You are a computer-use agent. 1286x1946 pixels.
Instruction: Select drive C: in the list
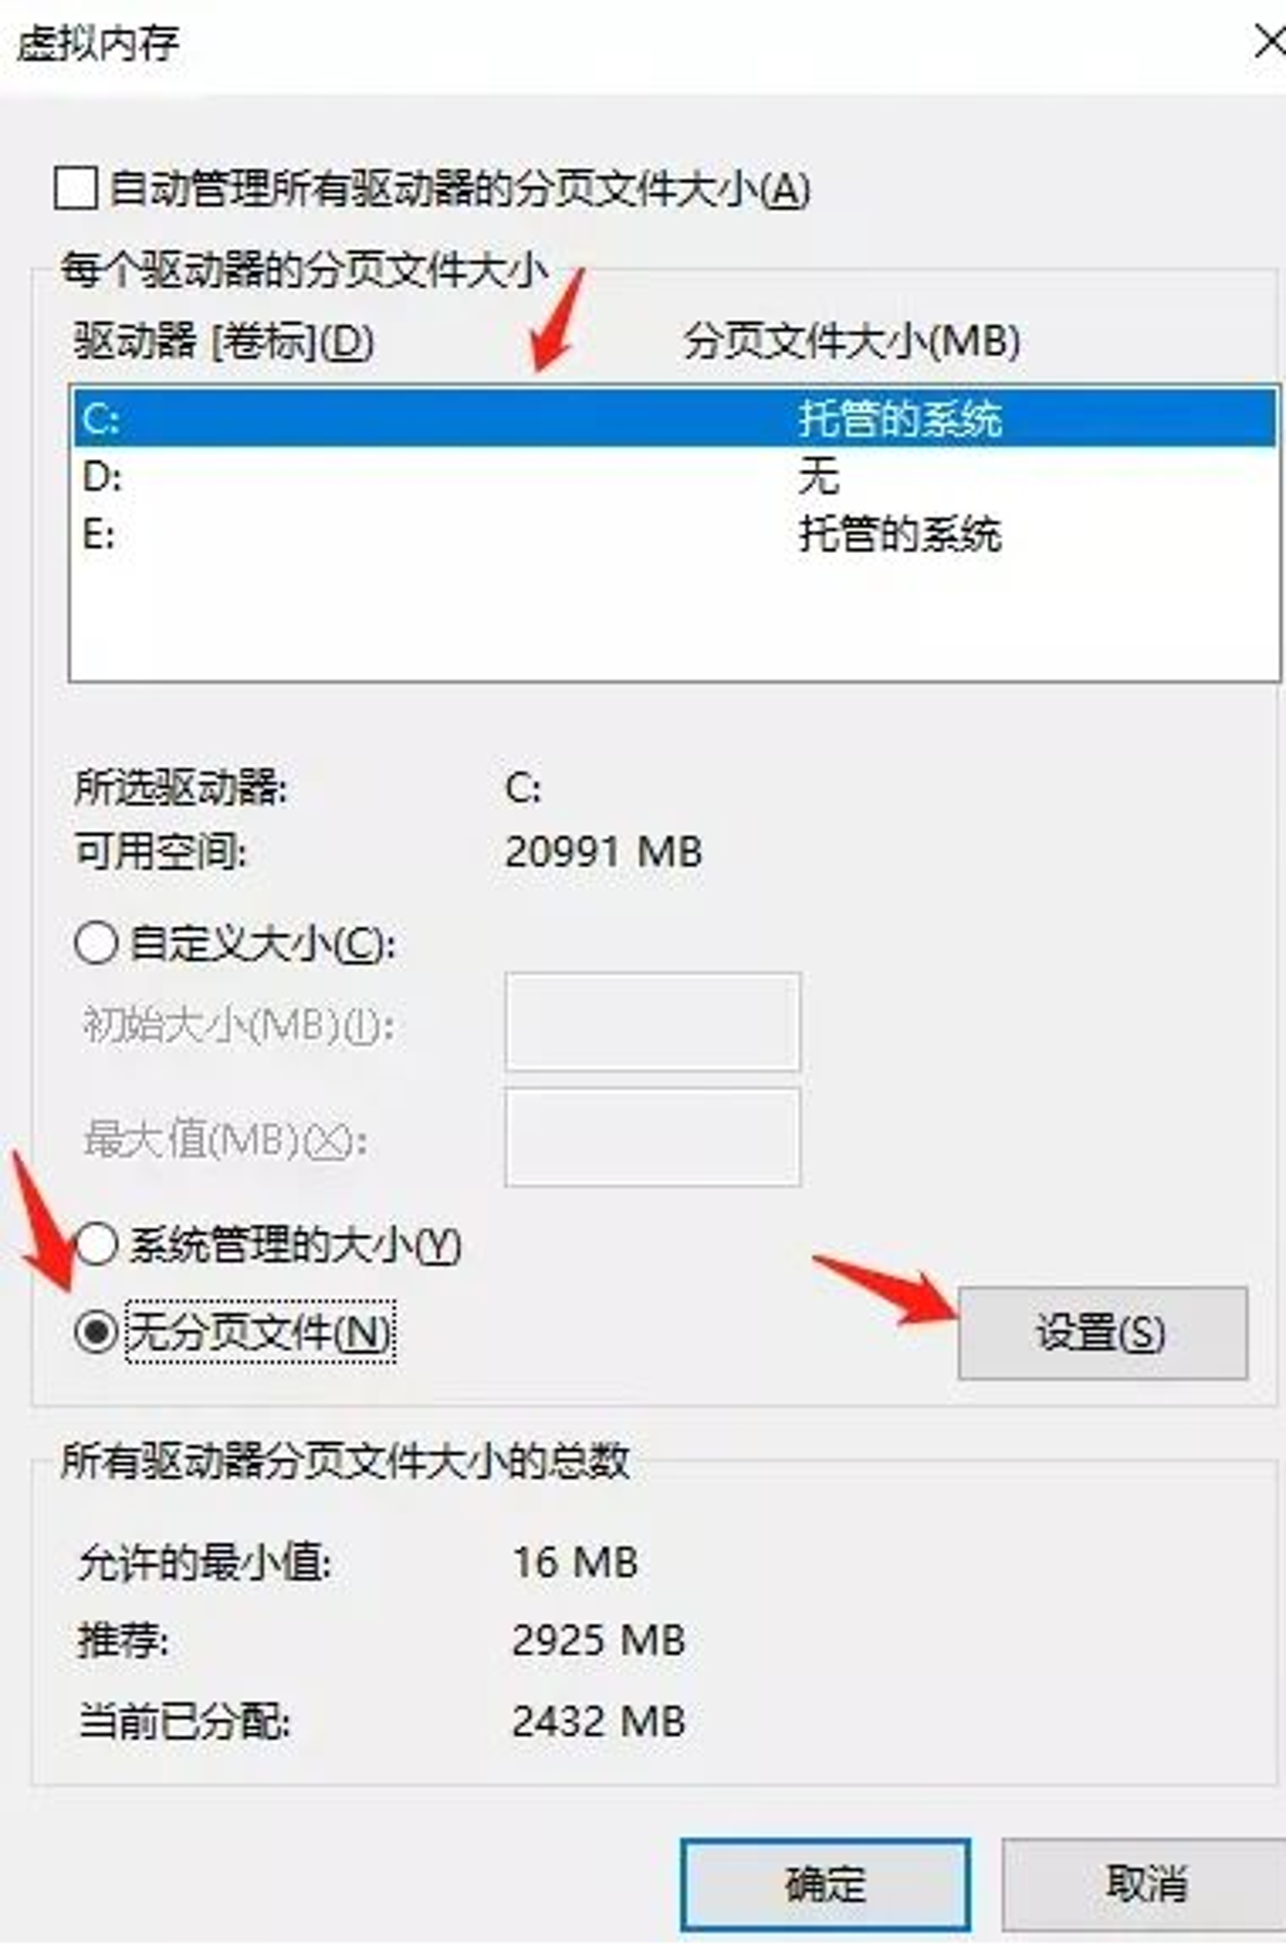(674, 418)
